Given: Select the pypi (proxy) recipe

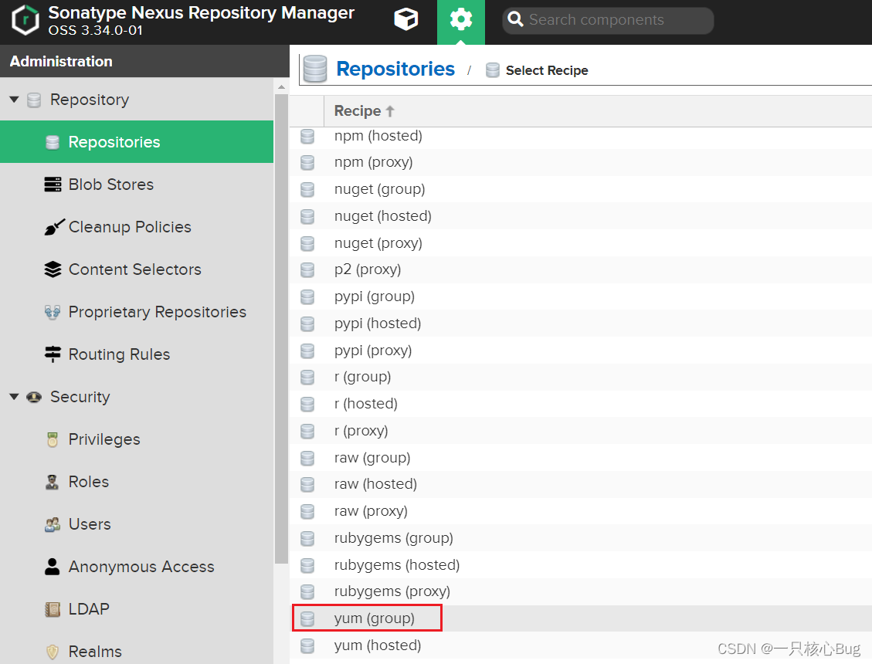Looking at the screenshot, I should tap(581, 351).
